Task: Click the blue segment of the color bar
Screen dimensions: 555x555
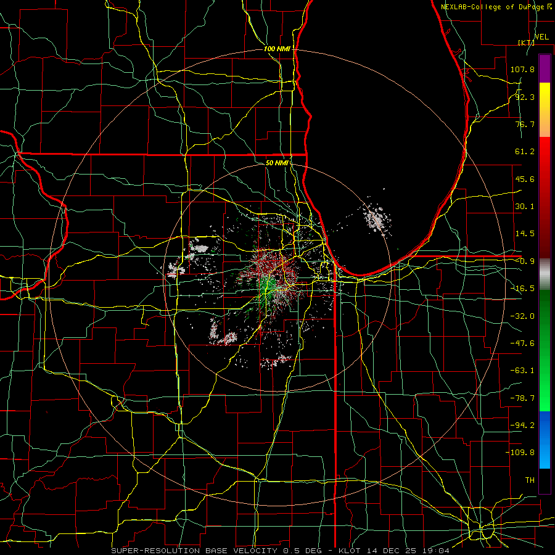Action: [x=545, y=440]
